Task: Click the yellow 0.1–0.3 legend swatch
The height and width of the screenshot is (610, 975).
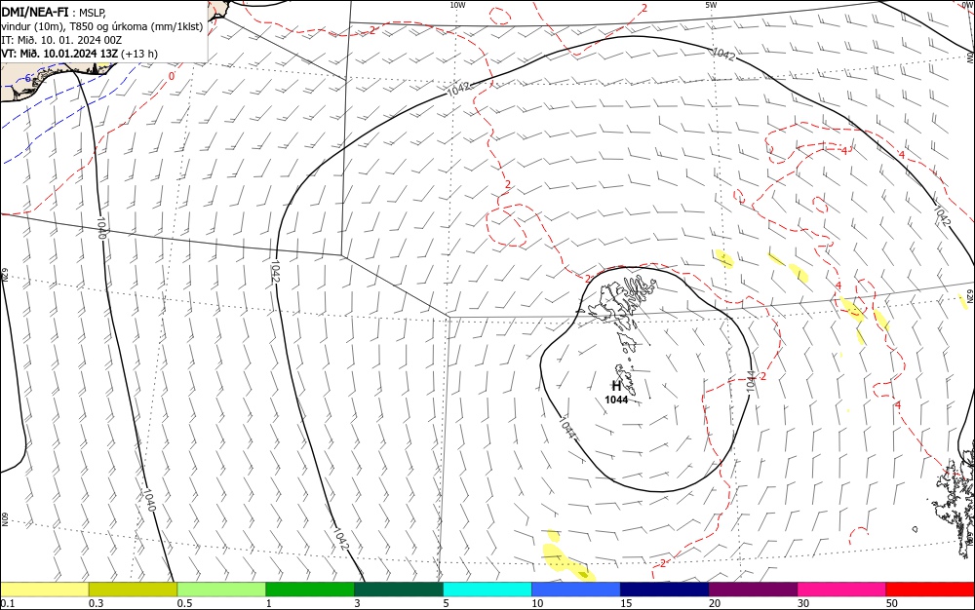Action: [x=44, y=590]
